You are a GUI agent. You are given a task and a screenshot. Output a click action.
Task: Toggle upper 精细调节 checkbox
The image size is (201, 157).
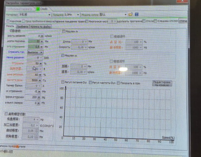tap(112, 36)
